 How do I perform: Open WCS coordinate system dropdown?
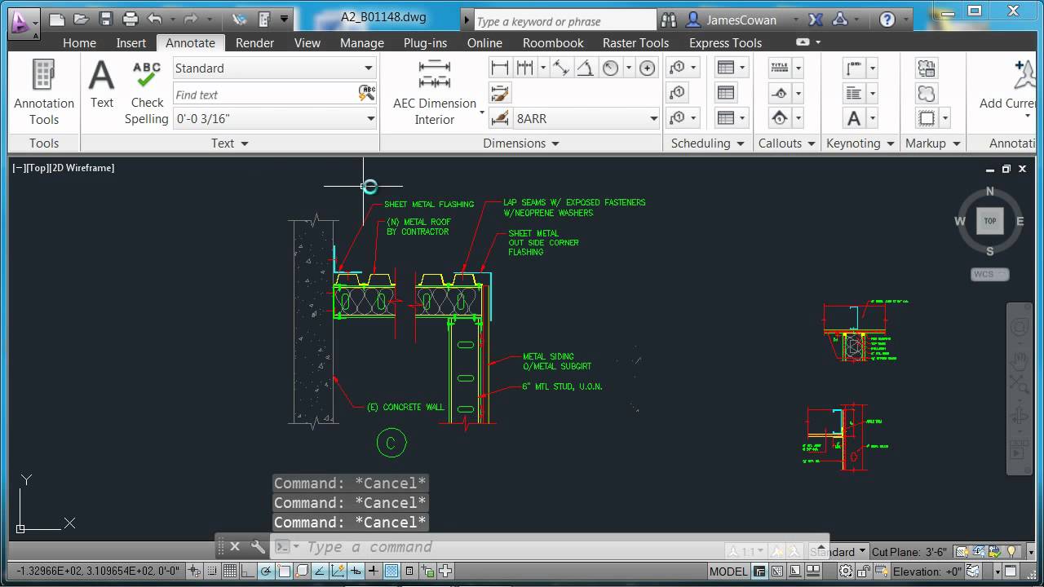pos(990,274)
